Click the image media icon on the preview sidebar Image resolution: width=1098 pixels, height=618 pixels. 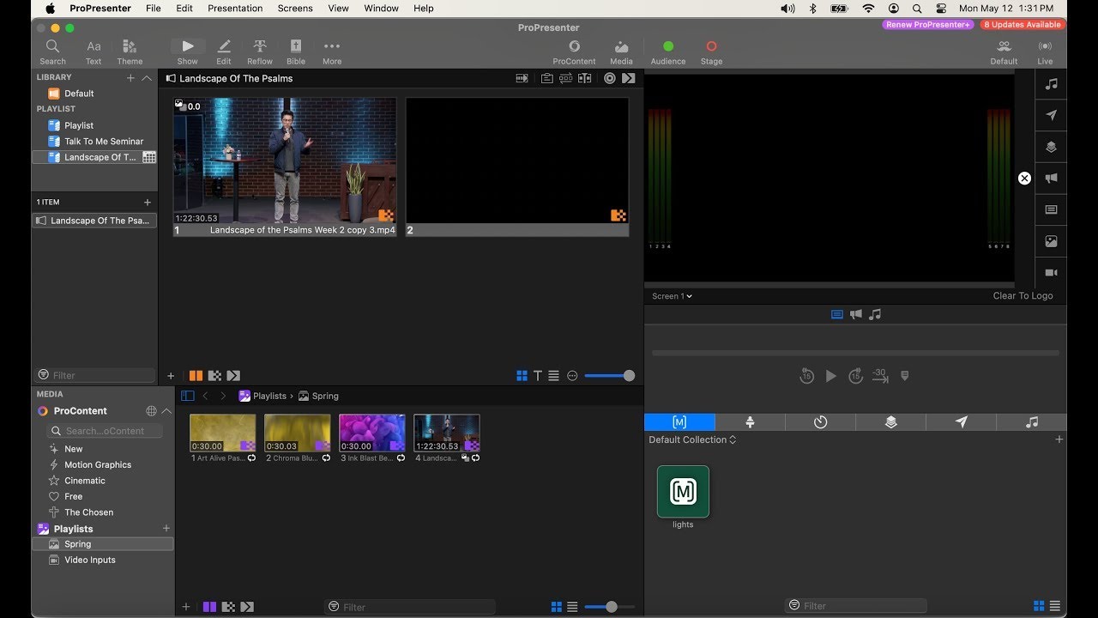pos(1051,241)
